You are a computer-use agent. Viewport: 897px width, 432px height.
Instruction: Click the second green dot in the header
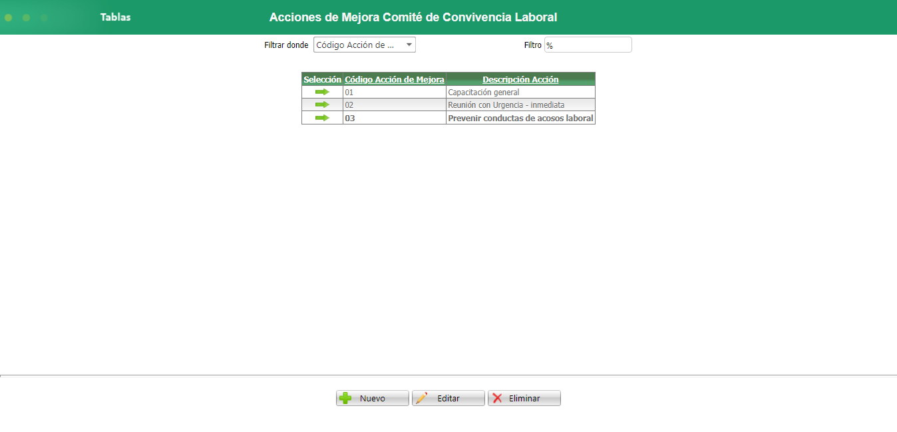click(x=26, y=17)
